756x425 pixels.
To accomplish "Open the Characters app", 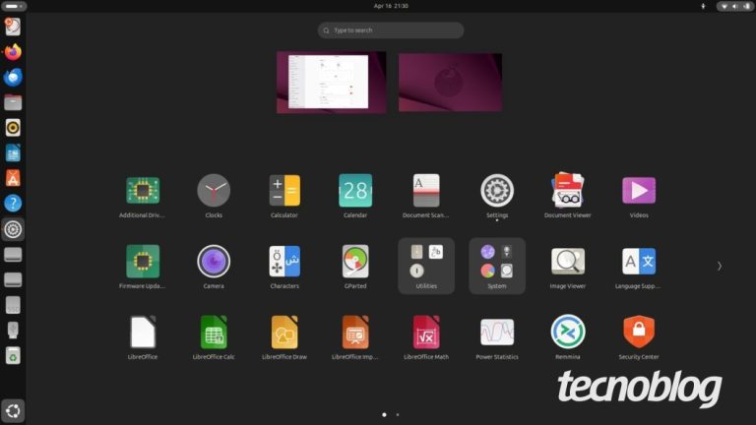I will tap(284, 262).
